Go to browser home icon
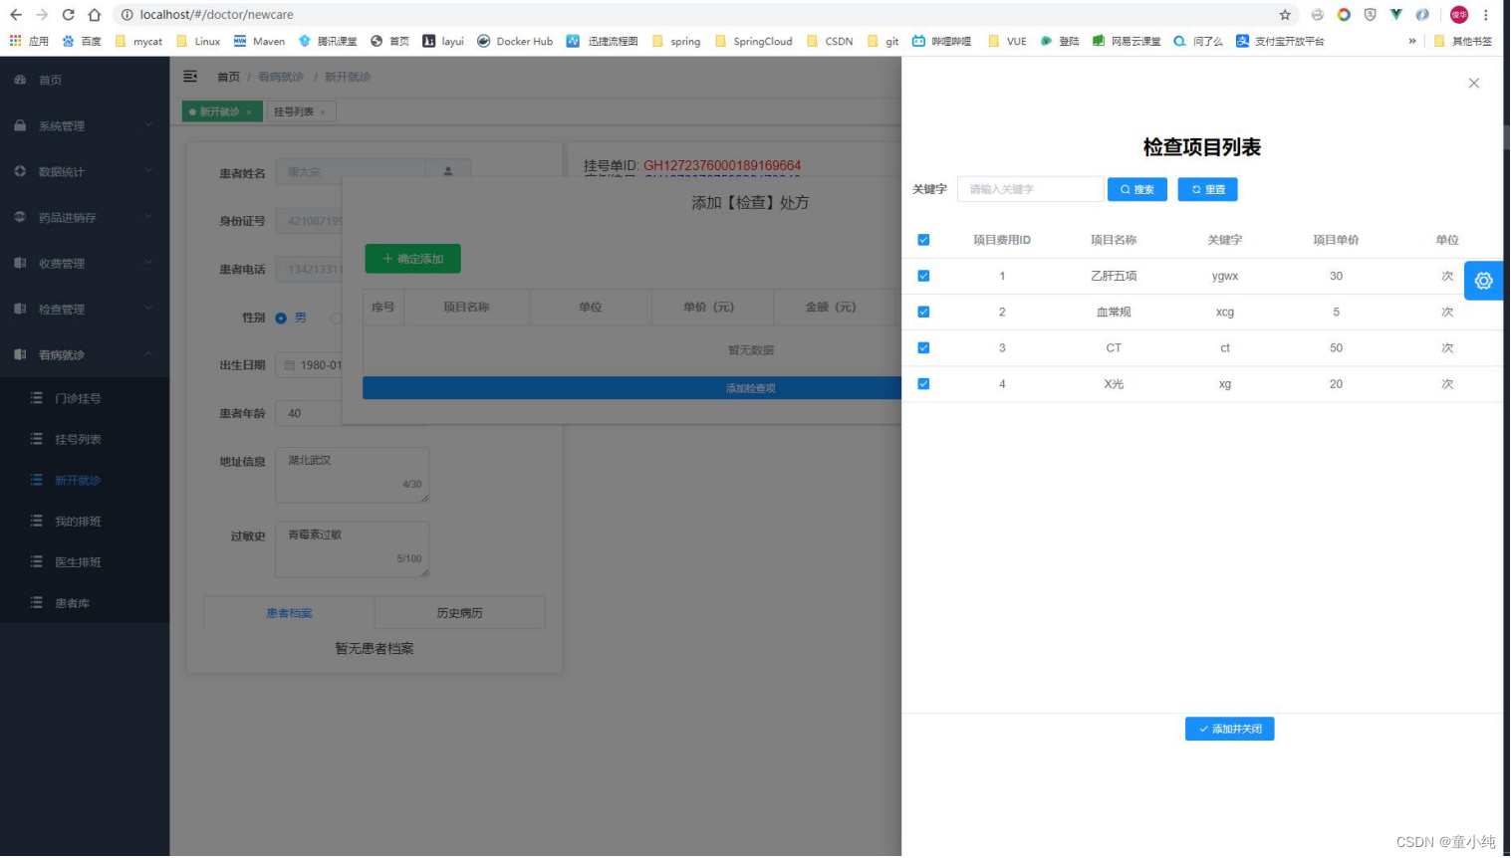The image size is (1511, 858). click(x=94, y=15)
